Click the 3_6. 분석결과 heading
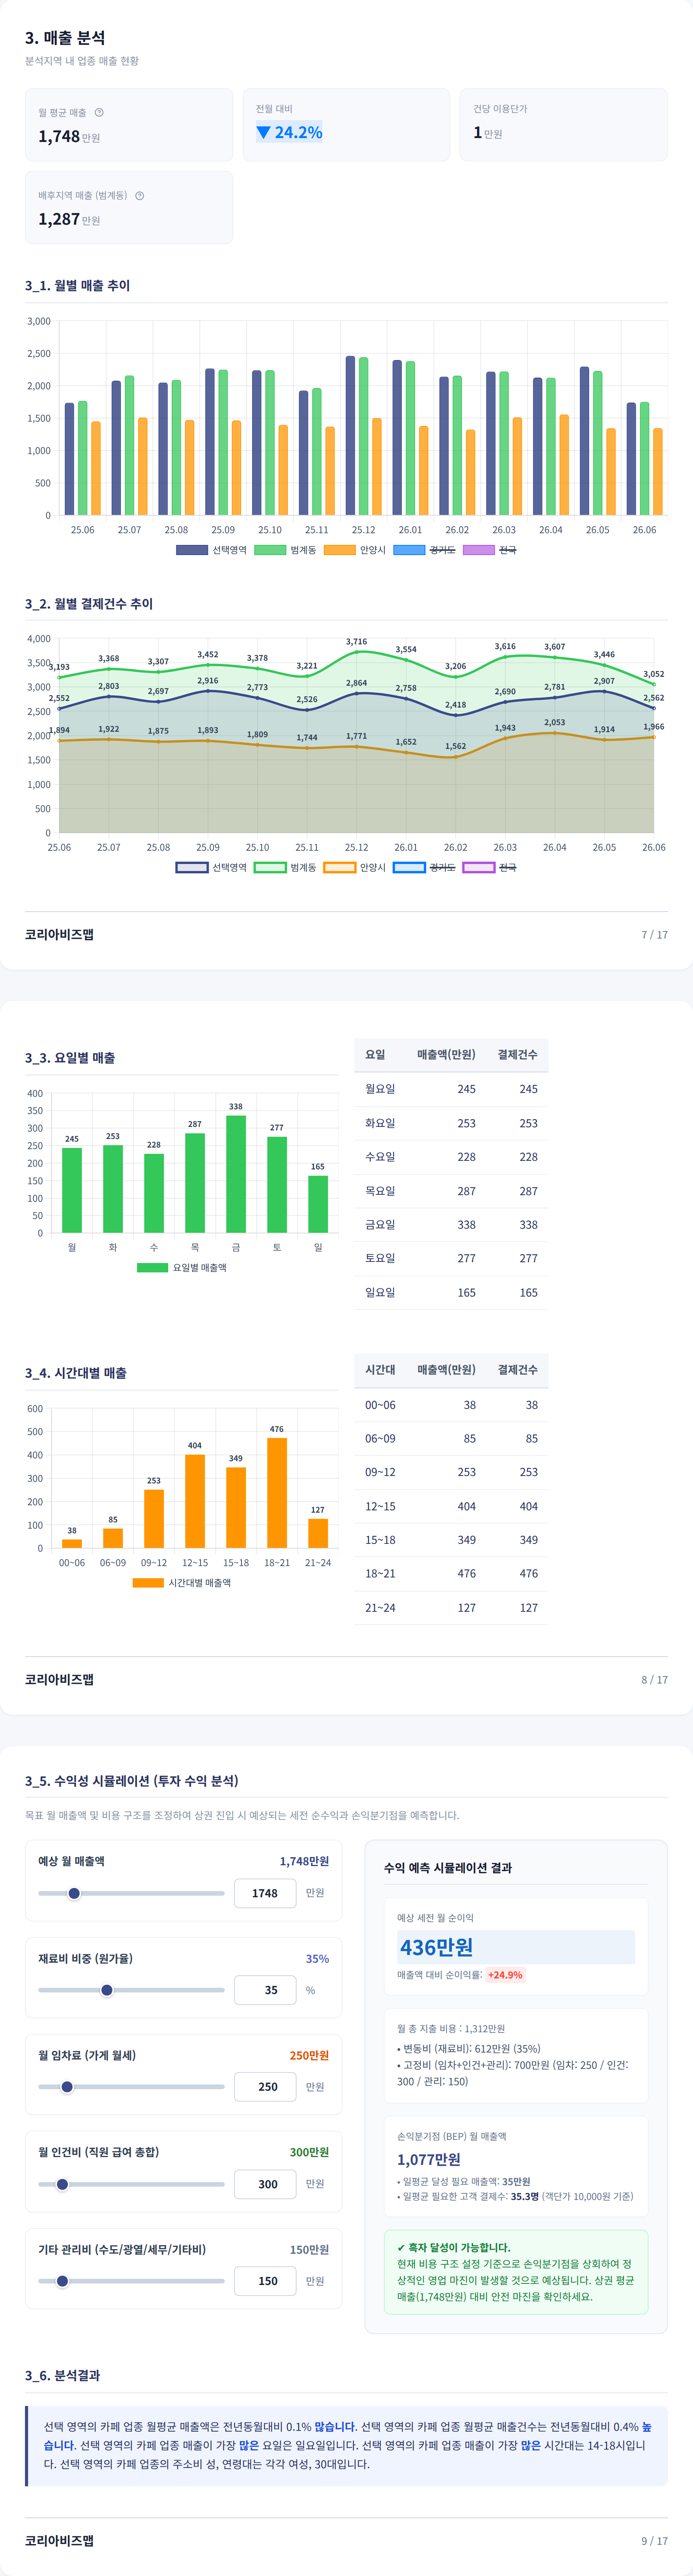Image resolution: width=693 pixels, height=2576 pixels. point(62,2375)
